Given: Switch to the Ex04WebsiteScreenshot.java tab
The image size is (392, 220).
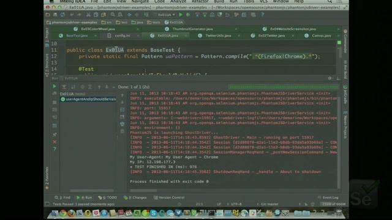Looking at the screenshot, I should pyautogui.click(x=293, y=29).
